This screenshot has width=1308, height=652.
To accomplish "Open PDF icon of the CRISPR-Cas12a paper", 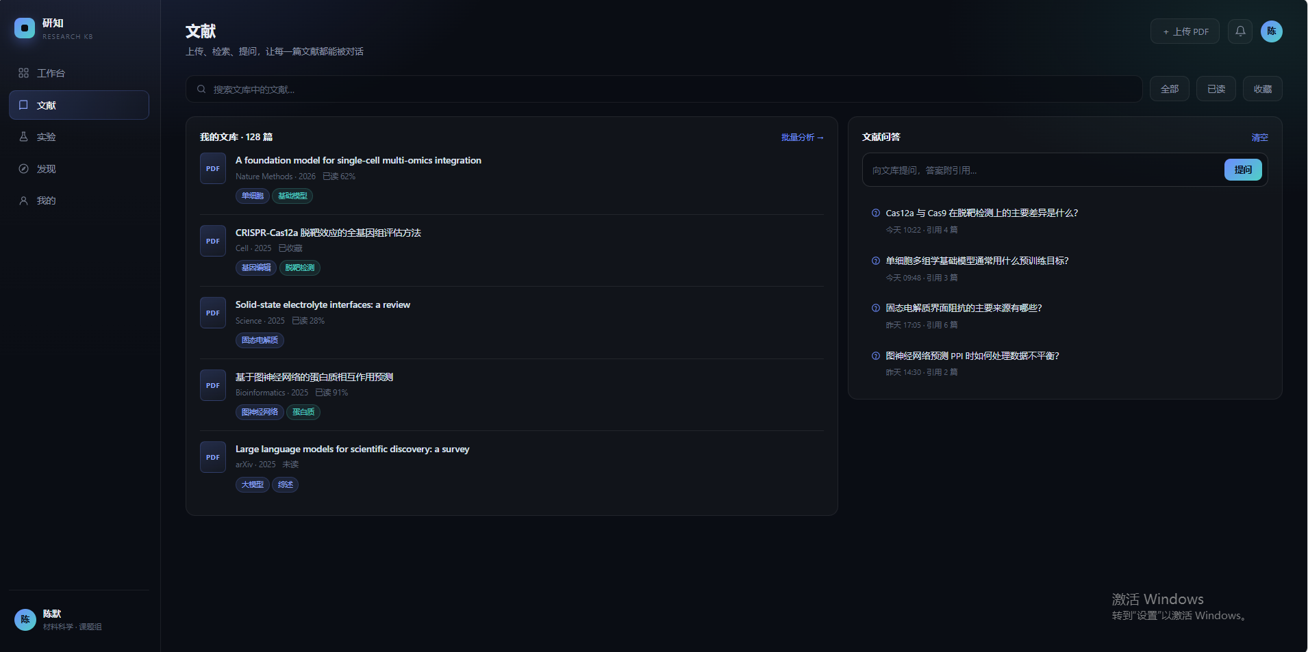I will (213, 241).
